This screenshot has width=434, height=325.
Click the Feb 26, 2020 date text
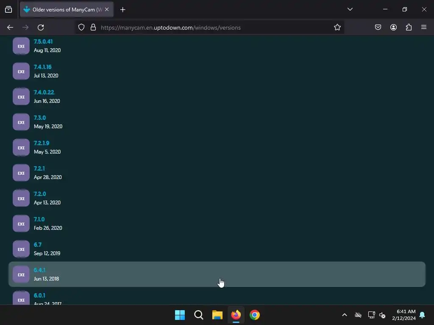pos(48,228)
